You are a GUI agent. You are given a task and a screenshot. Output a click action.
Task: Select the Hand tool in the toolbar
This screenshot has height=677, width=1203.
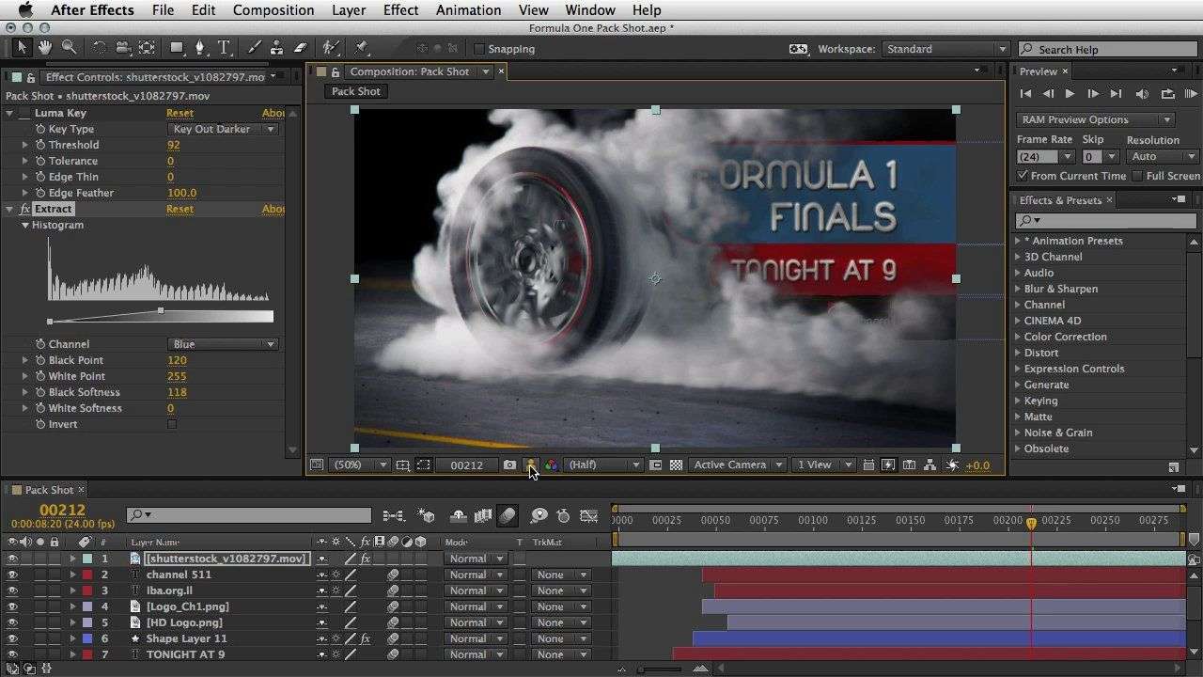pyautogui.click(x=44, y=47)
